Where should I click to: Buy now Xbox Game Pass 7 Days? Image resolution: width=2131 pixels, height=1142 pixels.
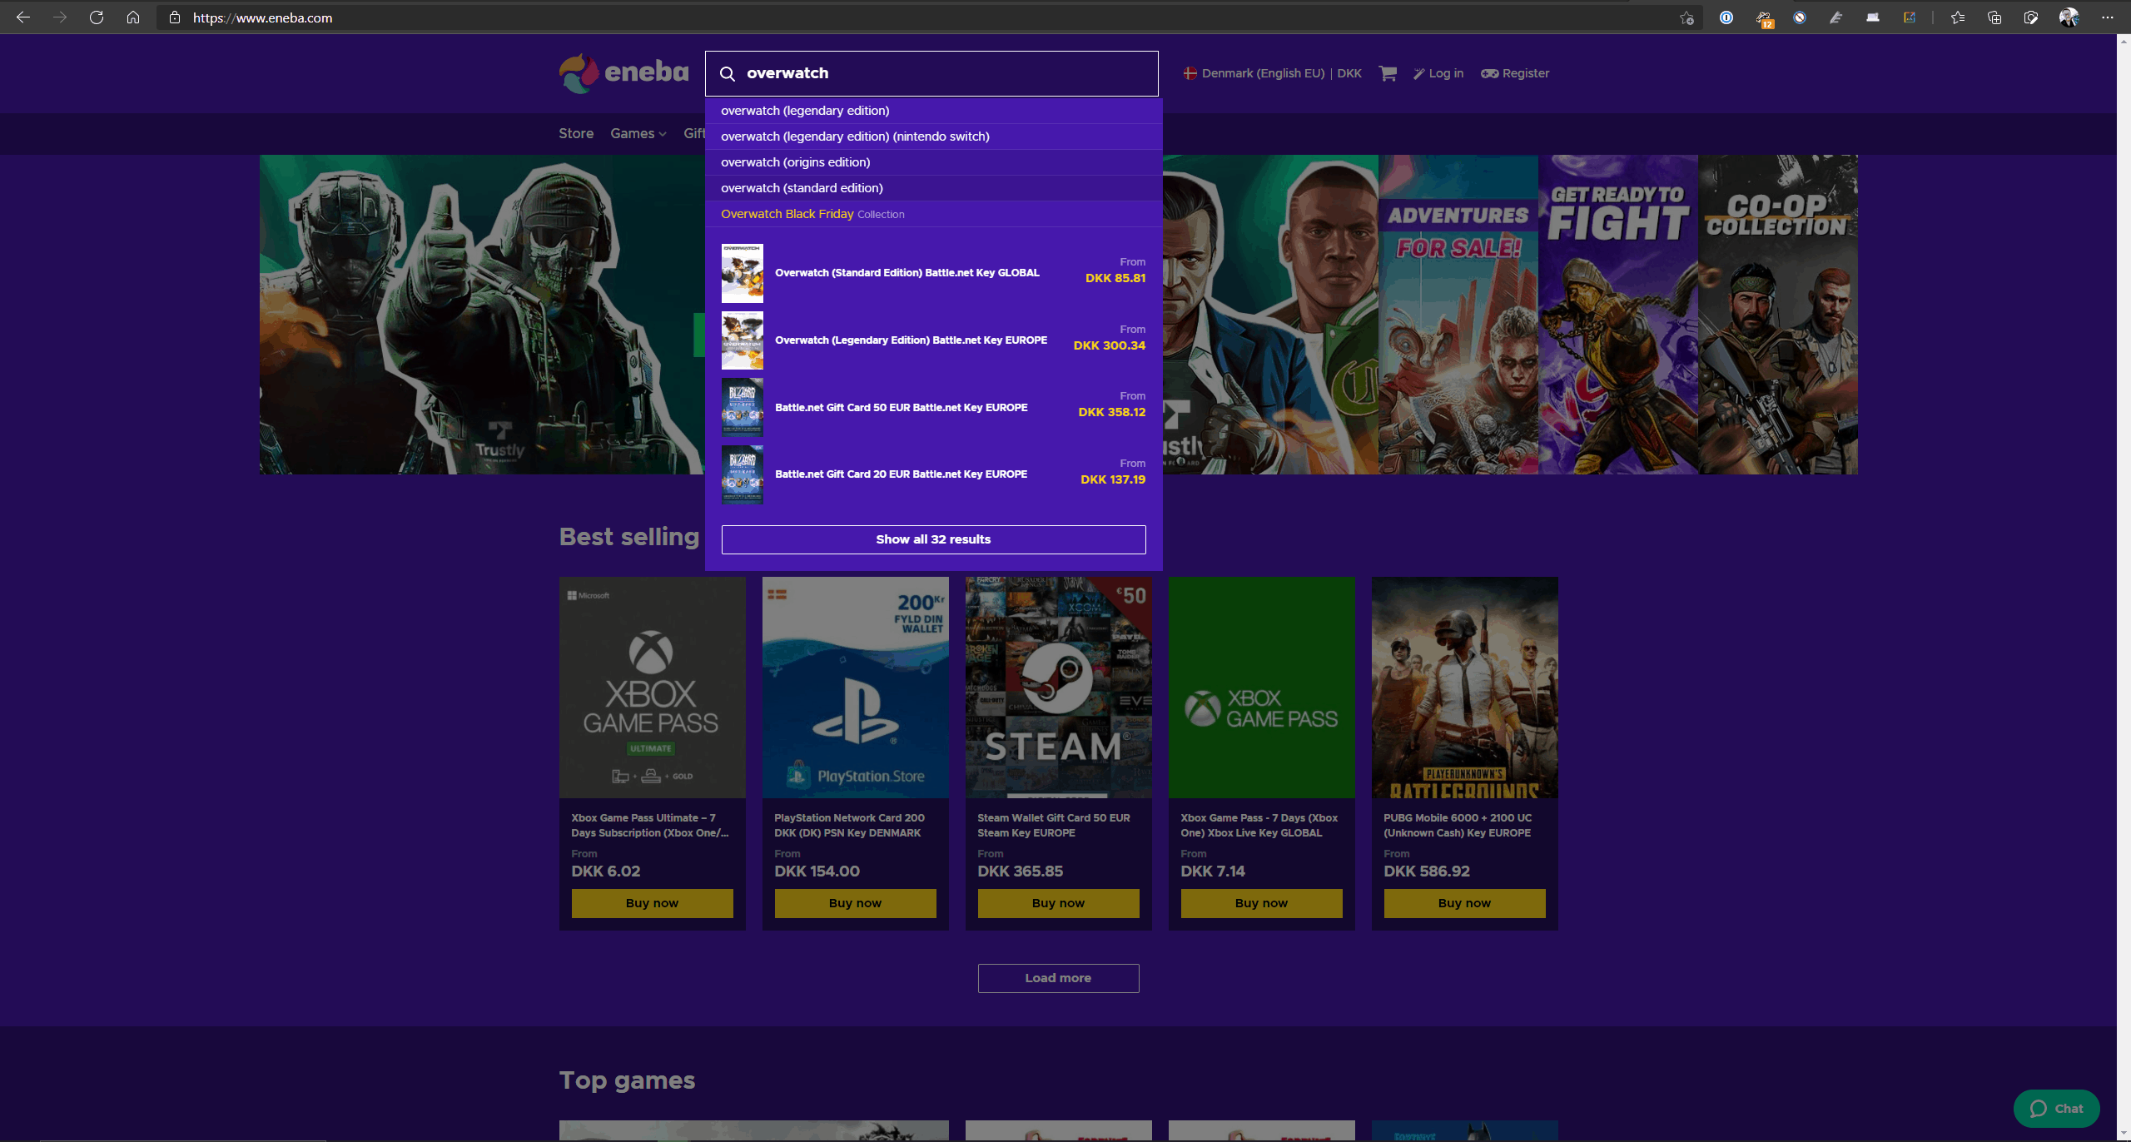click(1261, 903)
